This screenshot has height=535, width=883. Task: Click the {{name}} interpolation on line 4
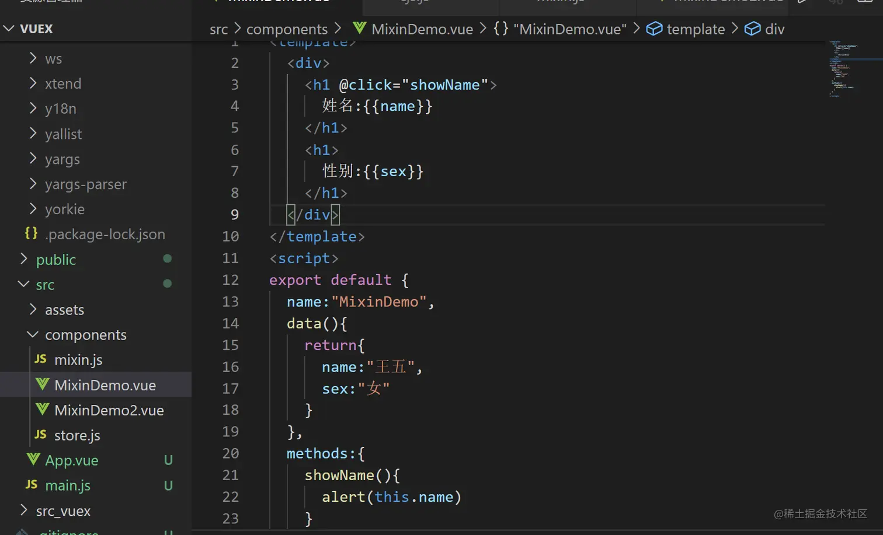(x=398, y=106)
